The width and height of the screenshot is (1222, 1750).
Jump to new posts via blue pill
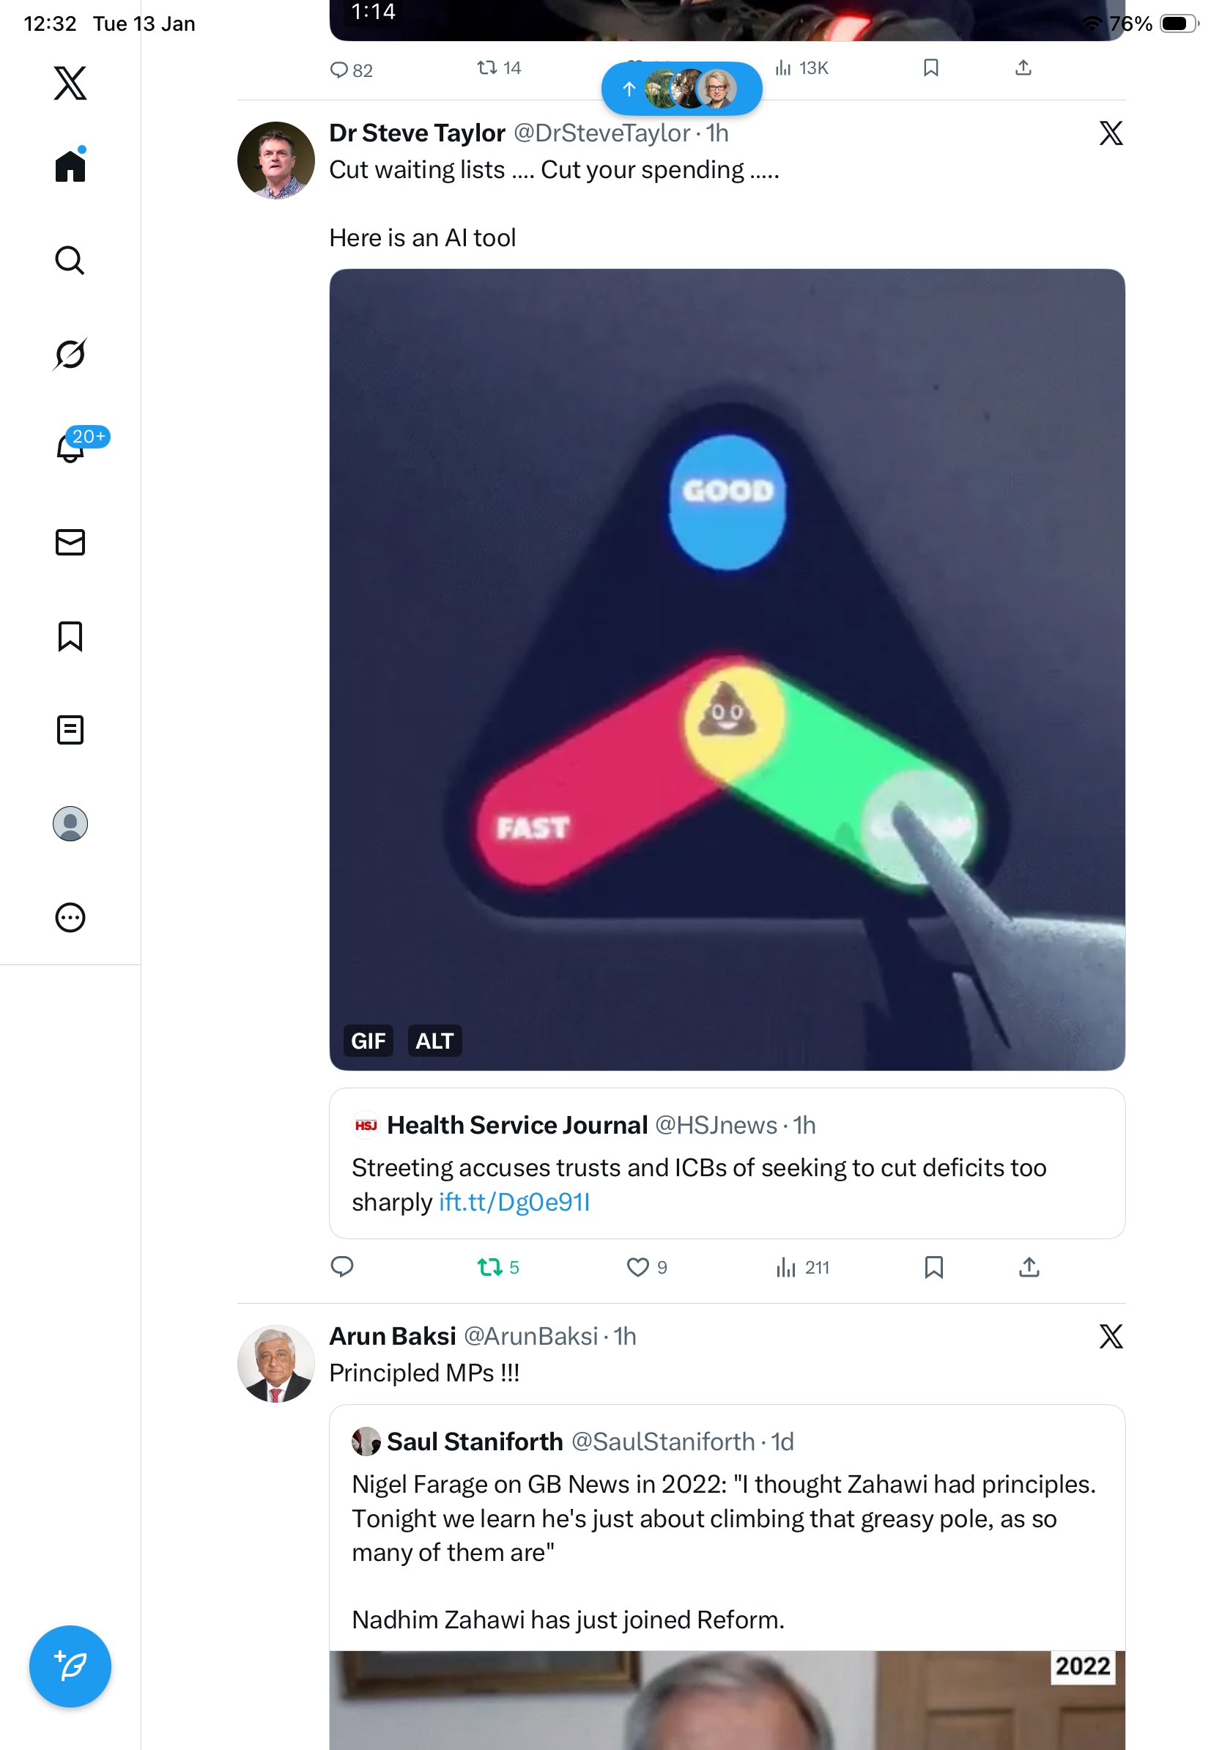point(681,89)
